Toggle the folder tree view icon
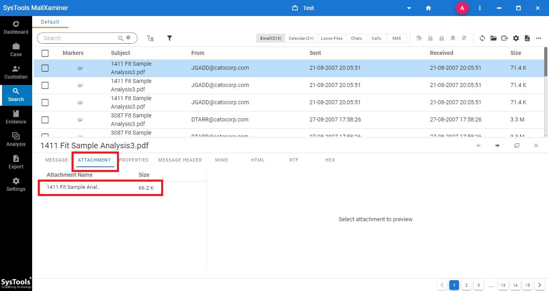 [x=150, y=38]
